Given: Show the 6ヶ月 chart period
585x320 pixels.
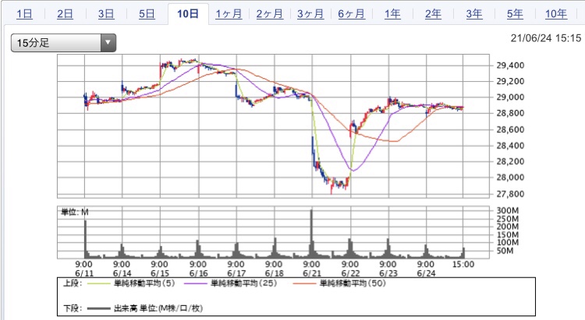Looking at the screenshot, I should tap(352, 14).
